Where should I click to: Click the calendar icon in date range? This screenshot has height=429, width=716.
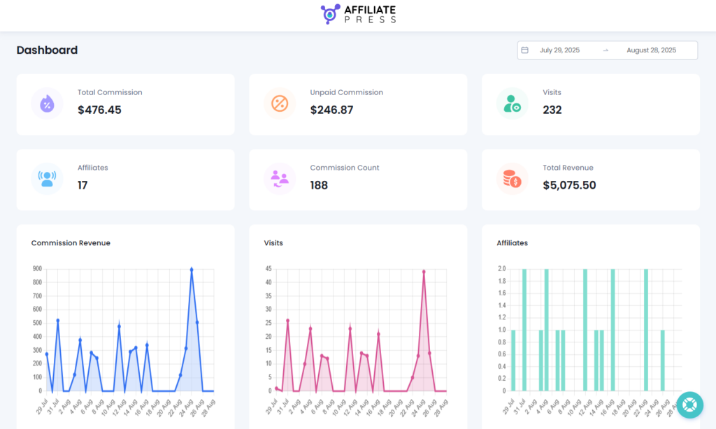pos(525,50)
